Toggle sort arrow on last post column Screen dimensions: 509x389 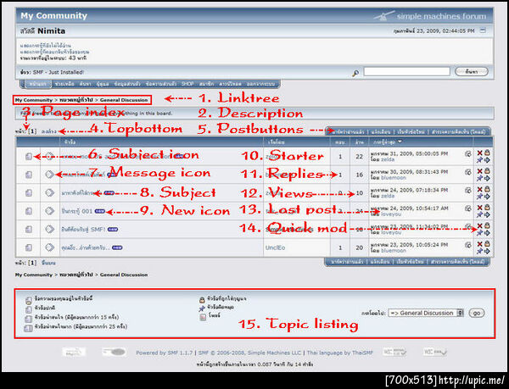[x=400, y=142]
